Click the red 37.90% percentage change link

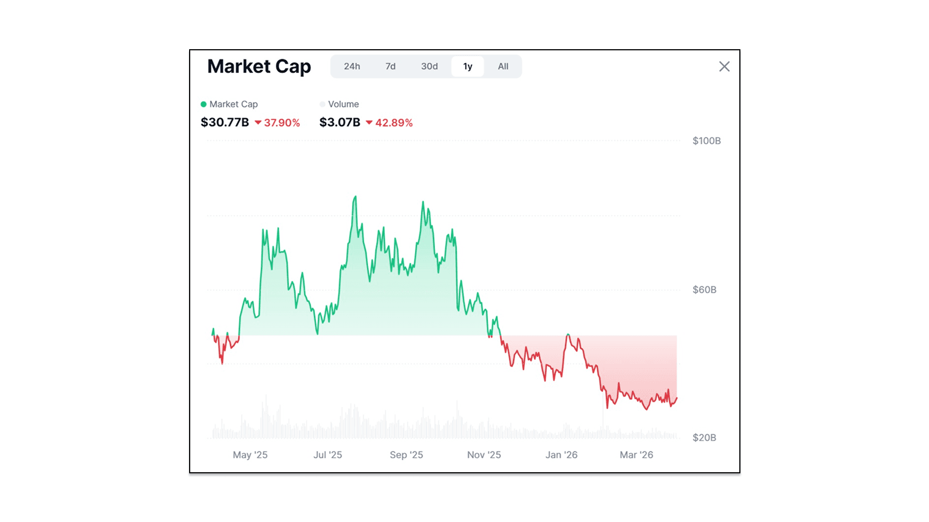coord(281,123)
